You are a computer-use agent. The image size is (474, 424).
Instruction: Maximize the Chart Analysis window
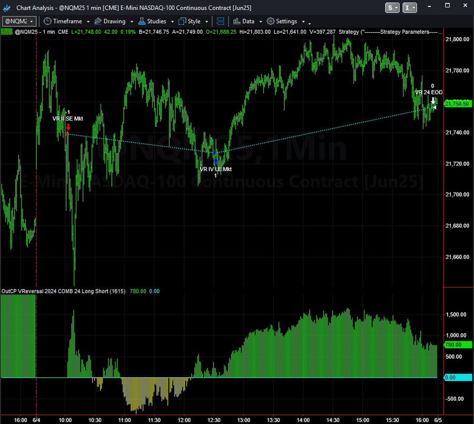[x=447, y=5]
